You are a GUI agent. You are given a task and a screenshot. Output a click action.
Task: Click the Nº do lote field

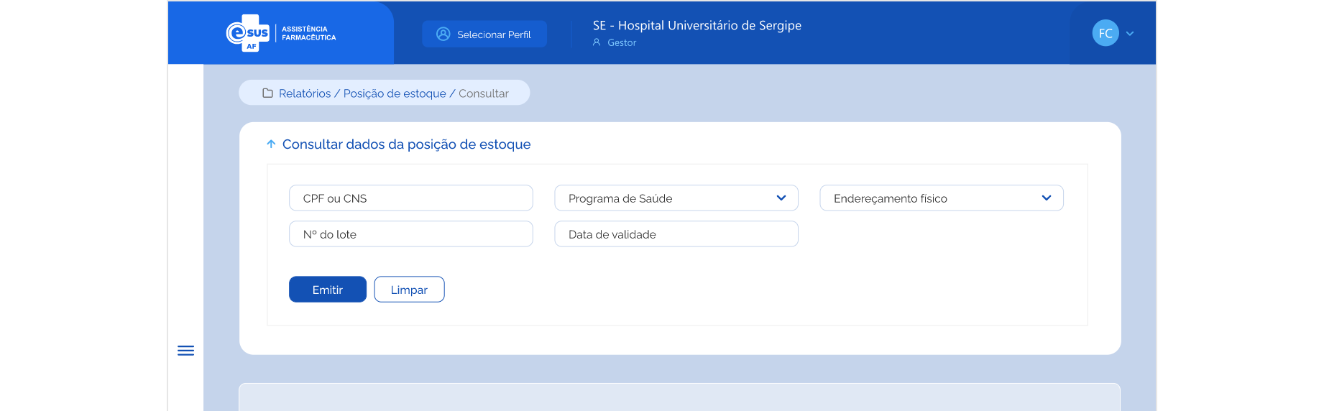[410, 234]
